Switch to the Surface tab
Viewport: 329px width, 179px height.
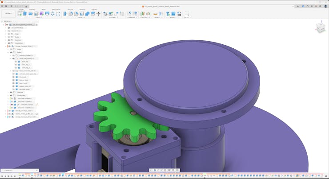point(32,9)
